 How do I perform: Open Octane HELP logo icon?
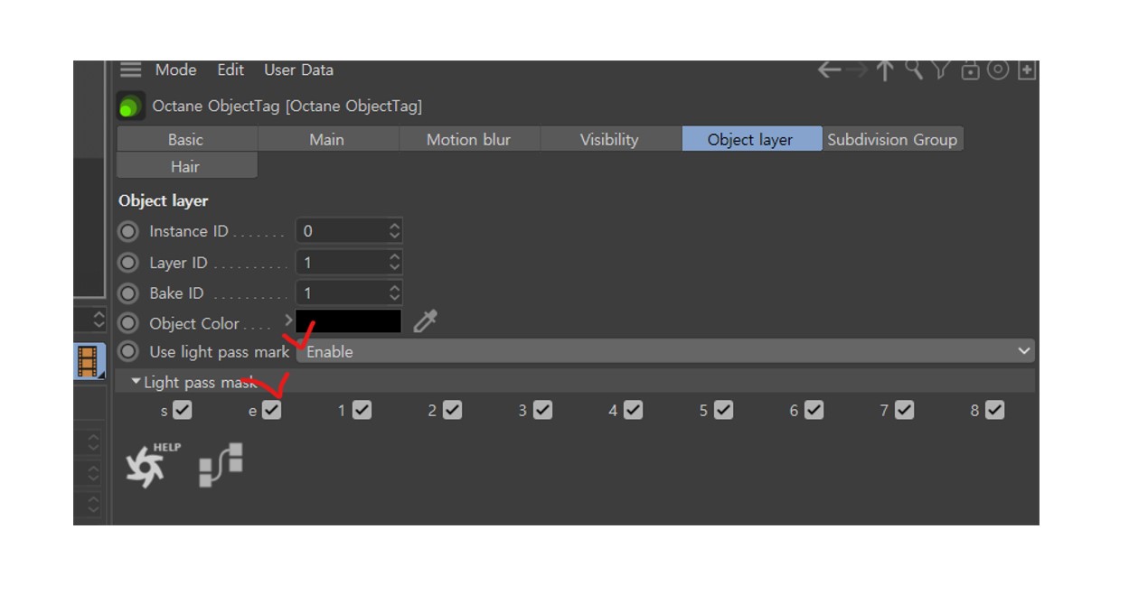pyautogui.click(x=152, y=466)
